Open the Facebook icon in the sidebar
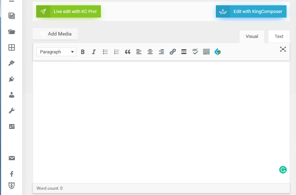Screen dimensions: 296x195 12,174
